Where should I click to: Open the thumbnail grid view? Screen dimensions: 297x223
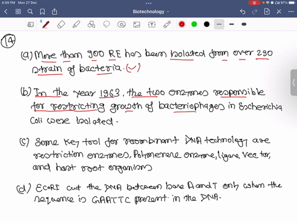pyautogui.click(x=18, y=12)
